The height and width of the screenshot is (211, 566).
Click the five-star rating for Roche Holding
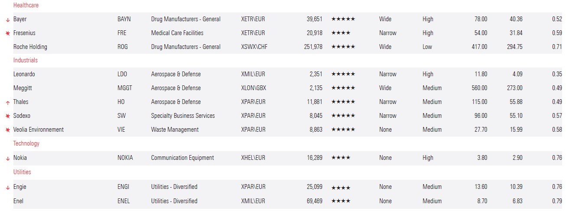(x=343, y=47)
